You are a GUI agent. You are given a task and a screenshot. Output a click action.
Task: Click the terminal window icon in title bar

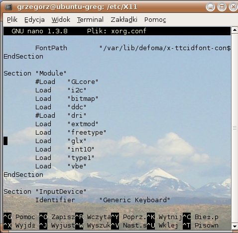click(8, 7)
